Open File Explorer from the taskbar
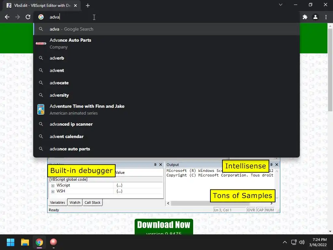Image resolution: width=333 pixels, height=250 pixels. [x=25, y=242]
